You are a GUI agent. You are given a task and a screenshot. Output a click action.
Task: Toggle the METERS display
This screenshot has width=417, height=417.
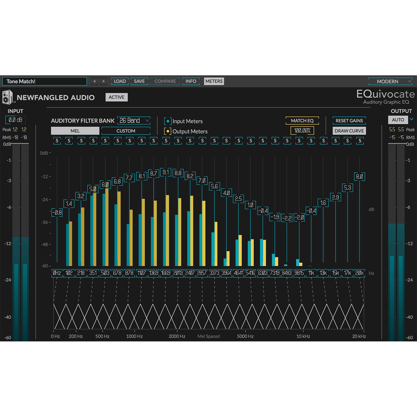(x=214, y=81)
